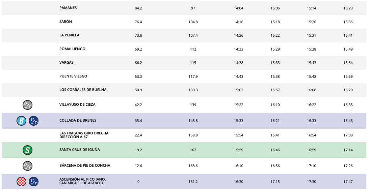This screenshot has height=190, width=368.
Task: Select La Penilla in the route table
Action: point(69,35)
